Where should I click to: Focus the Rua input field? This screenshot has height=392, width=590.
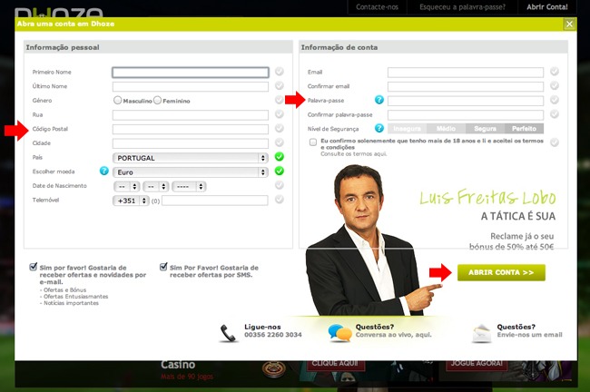(x=191, y=115)
